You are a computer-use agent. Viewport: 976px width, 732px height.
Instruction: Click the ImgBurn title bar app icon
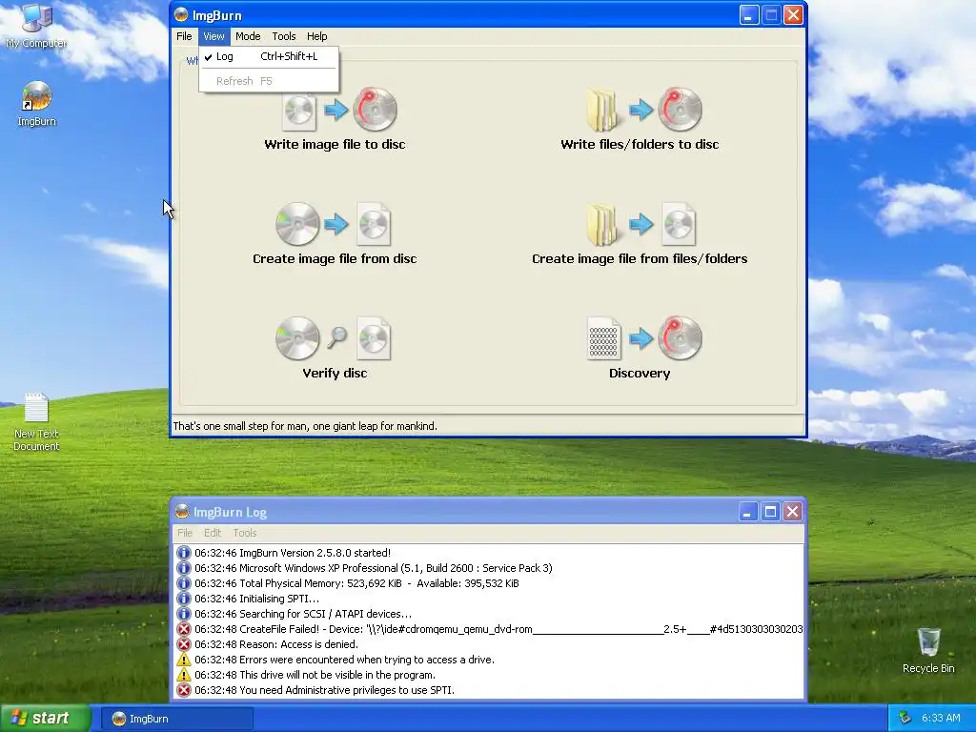pos(181,15)
